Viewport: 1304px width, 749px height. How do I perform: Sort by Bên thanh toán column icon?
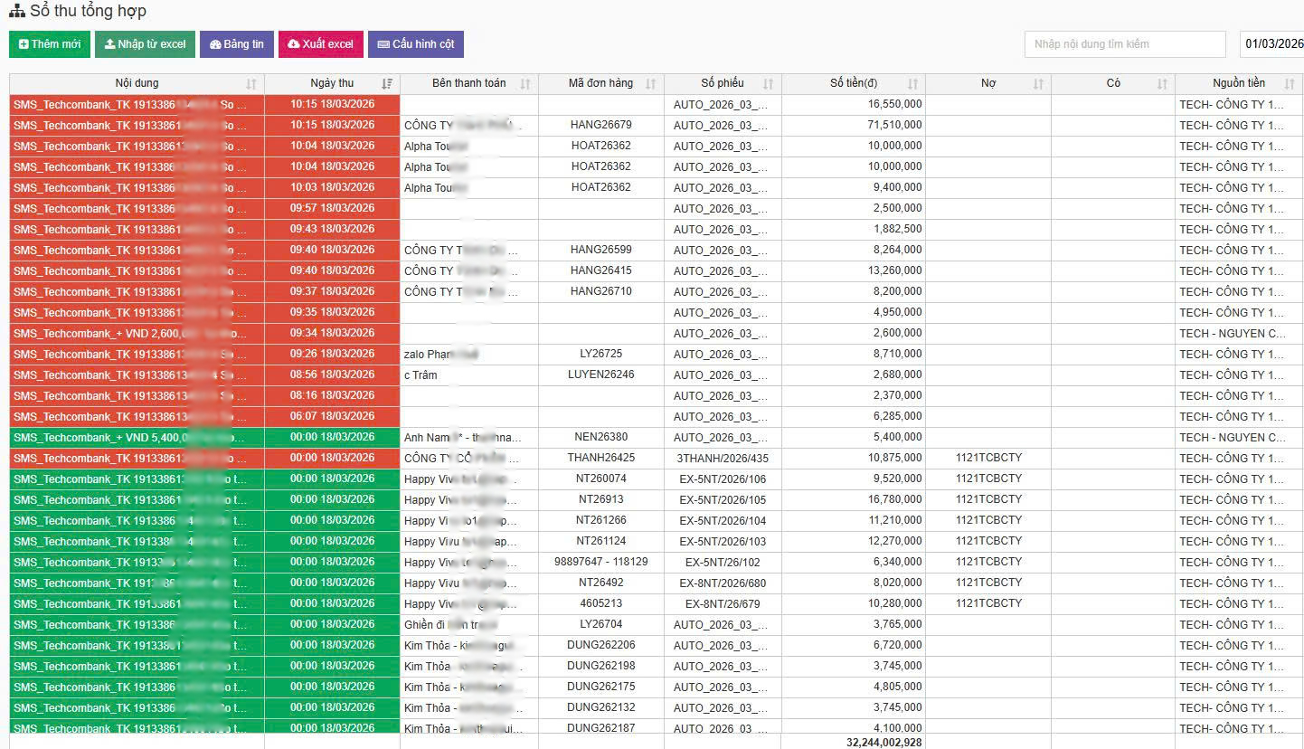(x=525, y=84)
